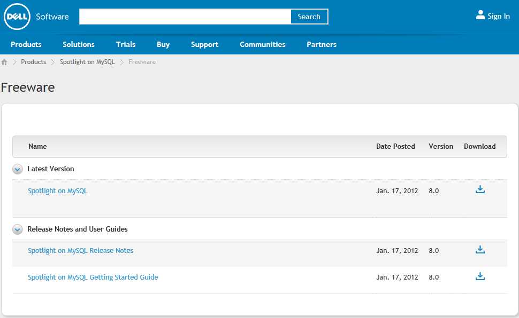Open the Trials menu
The width and height of the screenshot is (519, 318).
click(x=125, y=44)
